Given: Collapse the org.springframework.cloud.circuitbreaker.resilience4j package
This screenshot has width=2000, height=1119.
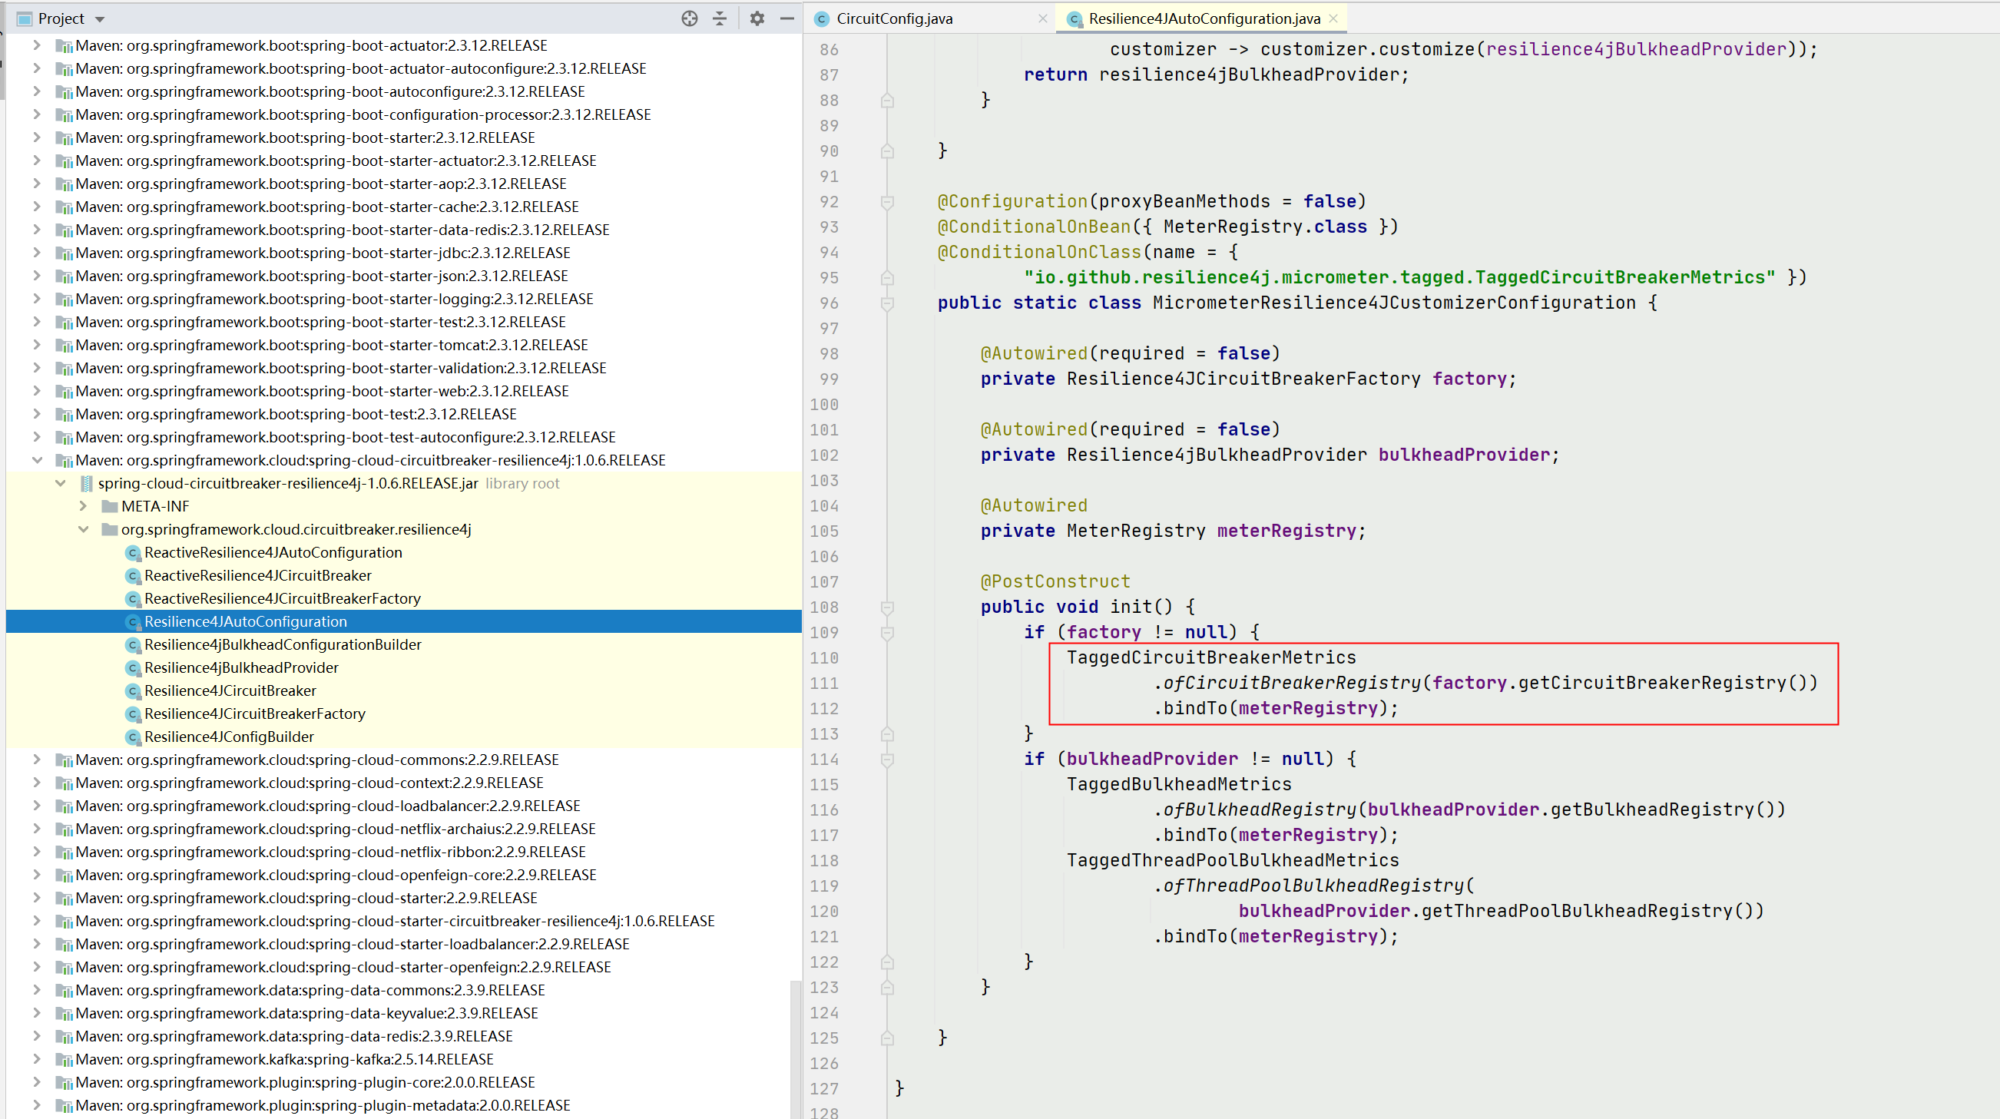Looking at the screenshot, I should point(83,530).
